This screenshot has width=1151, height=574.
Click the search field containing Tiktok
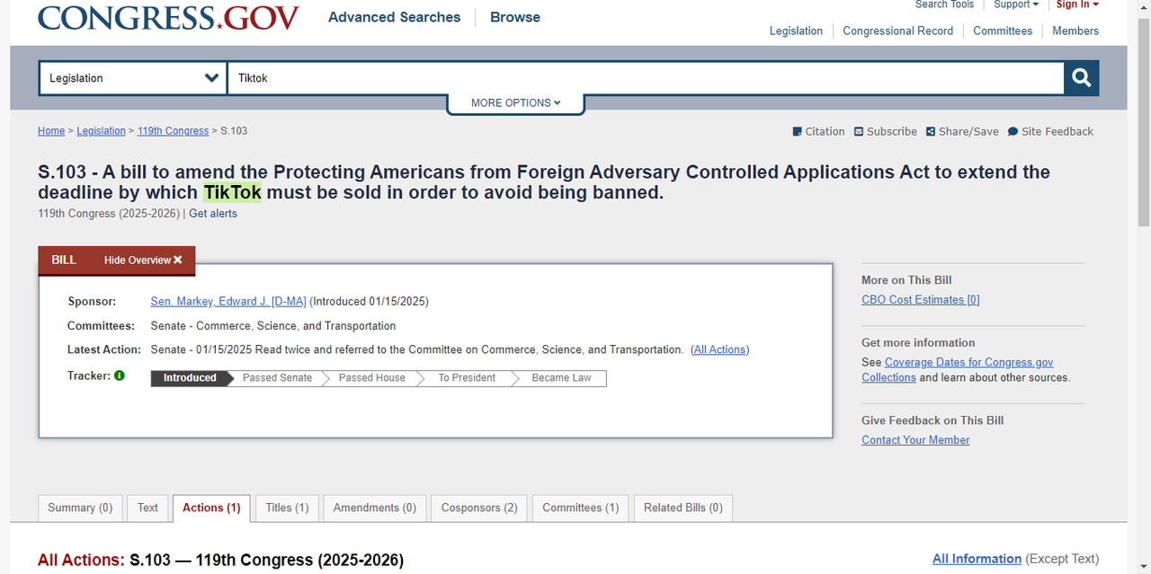[646, 78]
